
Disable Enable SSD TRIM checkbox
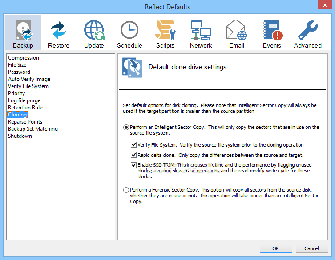click(x=133, y=165)
